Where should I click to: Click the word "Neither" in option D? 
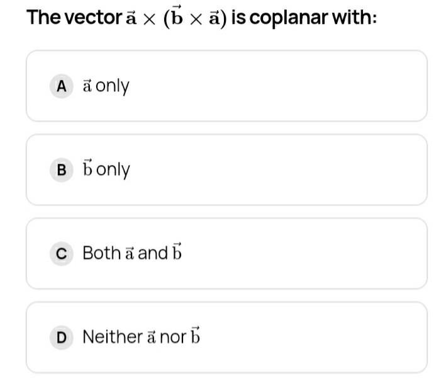click(113, 337)
